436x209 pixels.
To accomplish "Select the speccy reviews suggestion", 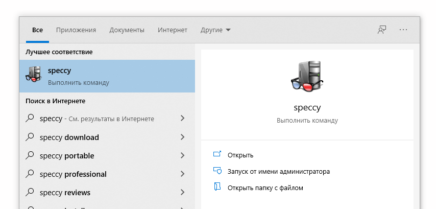I will (107, 193).
